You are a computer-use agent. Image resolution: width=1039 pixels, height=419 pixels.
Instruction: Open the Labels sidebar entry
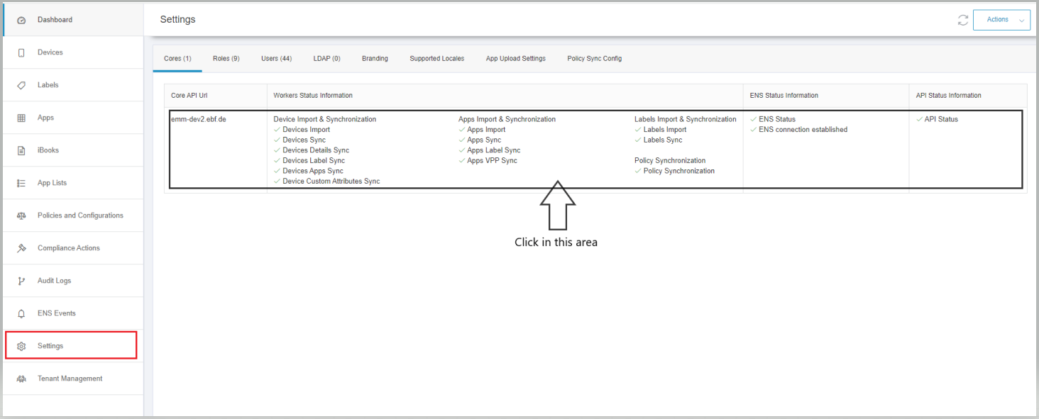[x=72, y=85]
